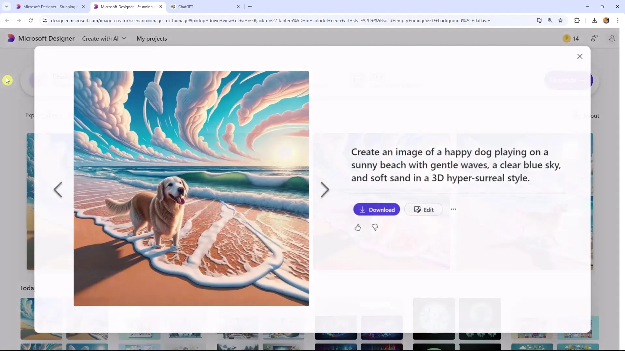Click the browser refresh page button
The height and width of the screenshot is (351, 625).
31,20
